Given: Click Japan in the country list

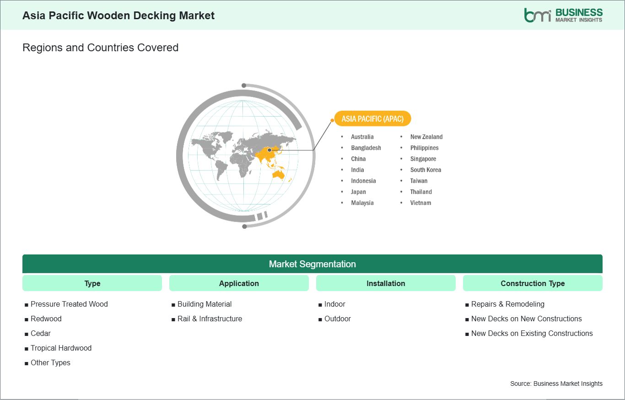Looking at the screenshot, I should (358, 192).
